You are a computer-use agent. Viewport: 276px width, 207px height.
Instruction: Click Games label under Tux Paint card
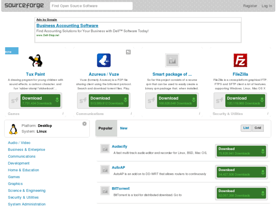[x=14, y=114]
